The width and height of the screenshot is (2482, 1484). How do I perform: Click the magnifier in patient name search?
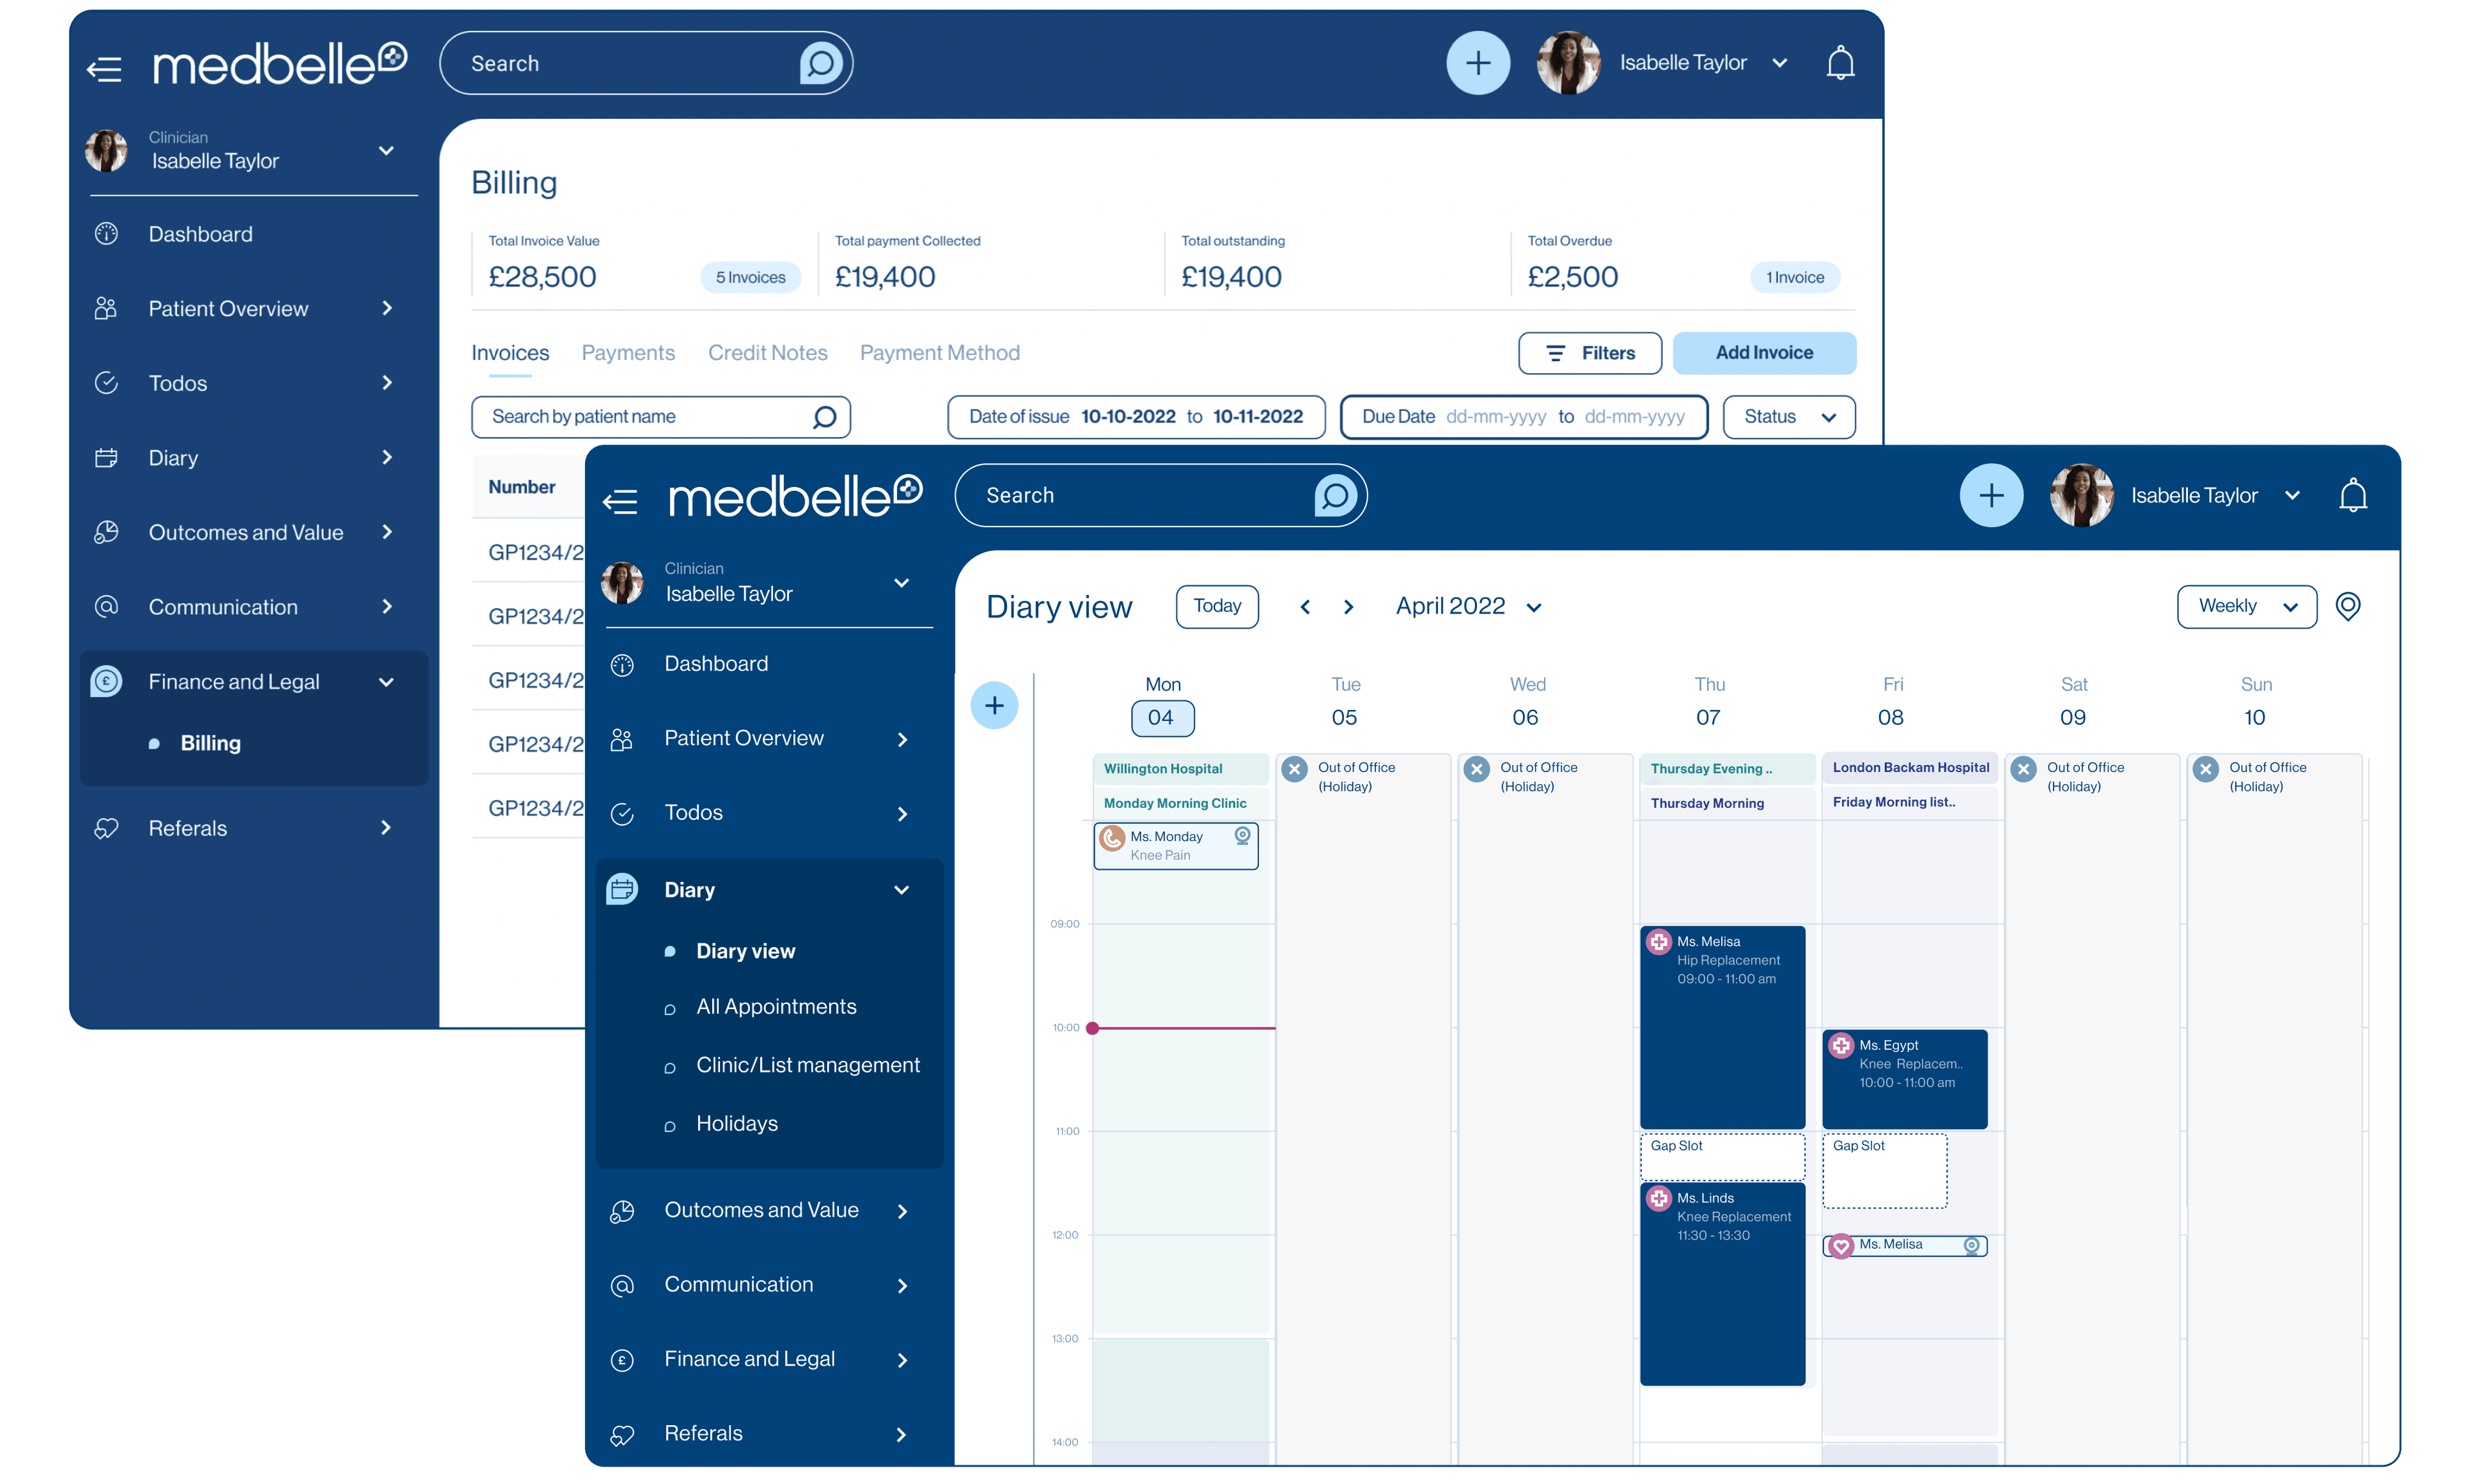click(824, 417)
